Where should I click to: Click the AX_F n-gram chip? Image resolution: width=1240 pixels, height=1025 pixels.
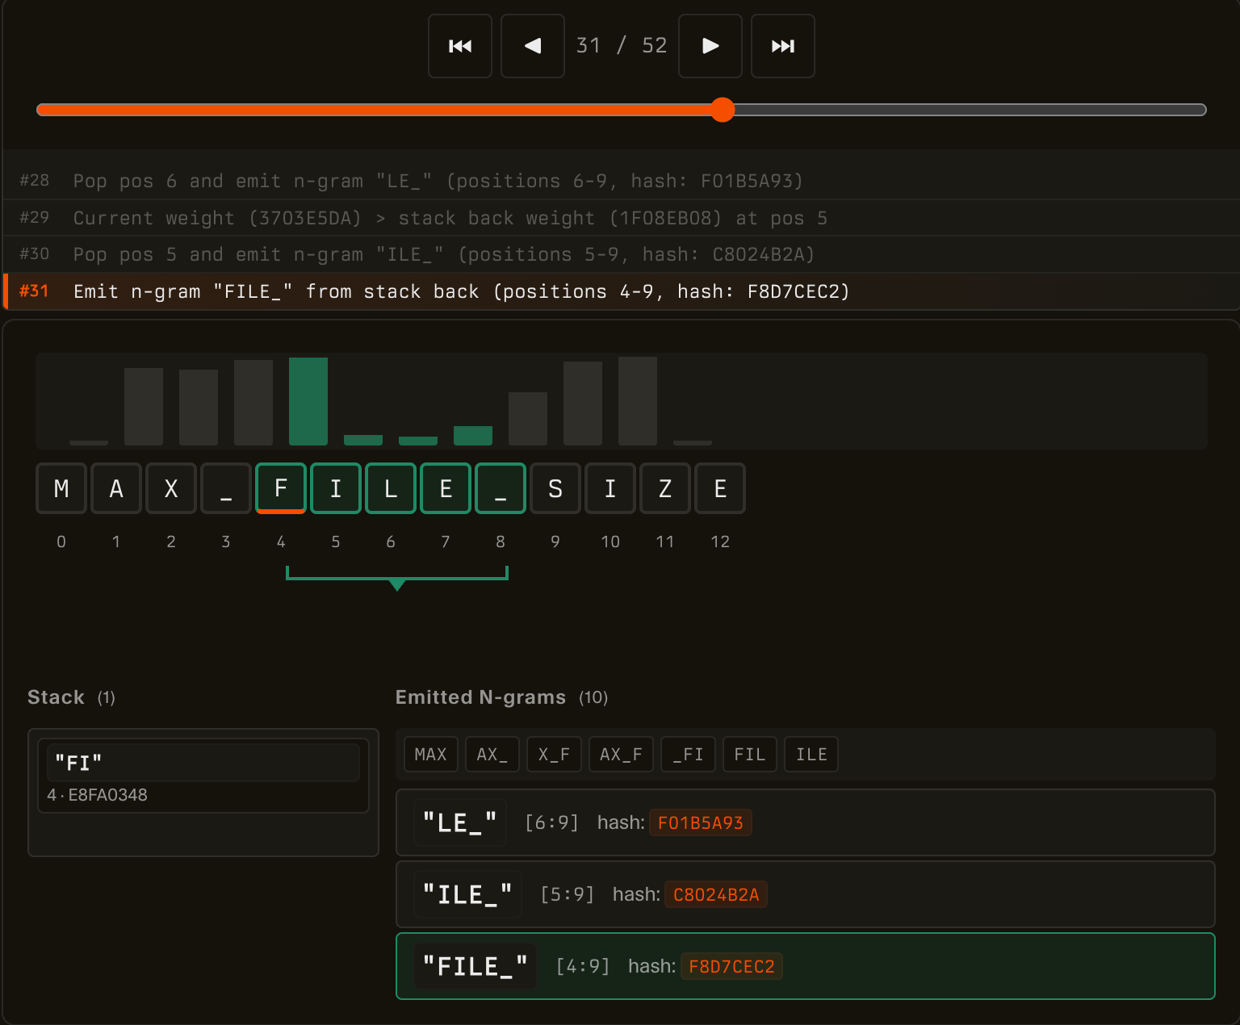click(x=621, y=755)
